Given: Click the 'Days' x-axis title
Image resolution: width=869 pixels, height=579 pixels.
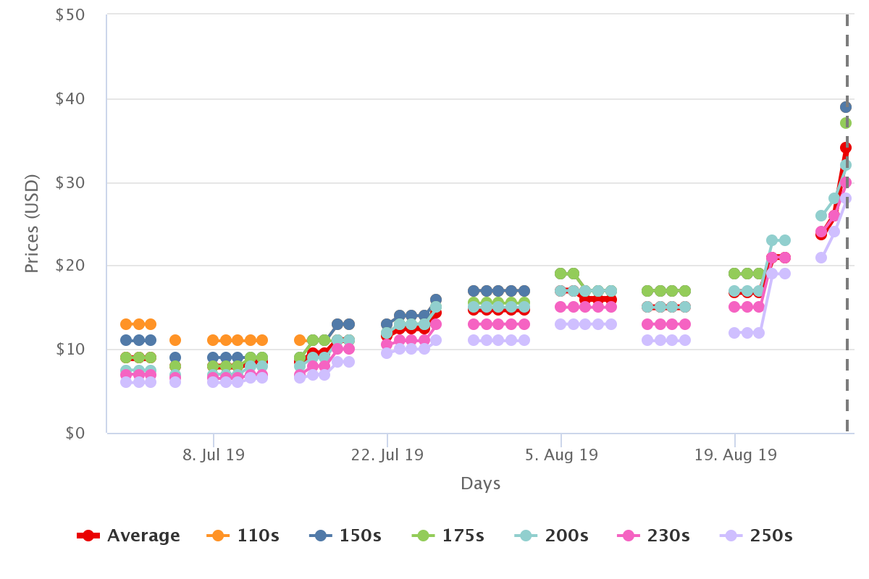Looking at the screenshot, I should click(x=480, y=483).
